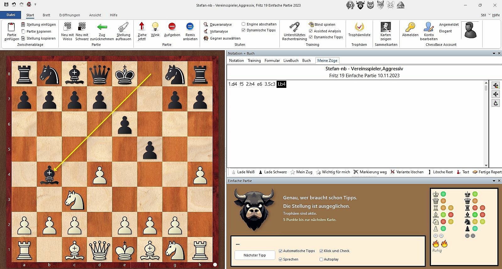Click the Variante löschen button

[x=407, y=172]
